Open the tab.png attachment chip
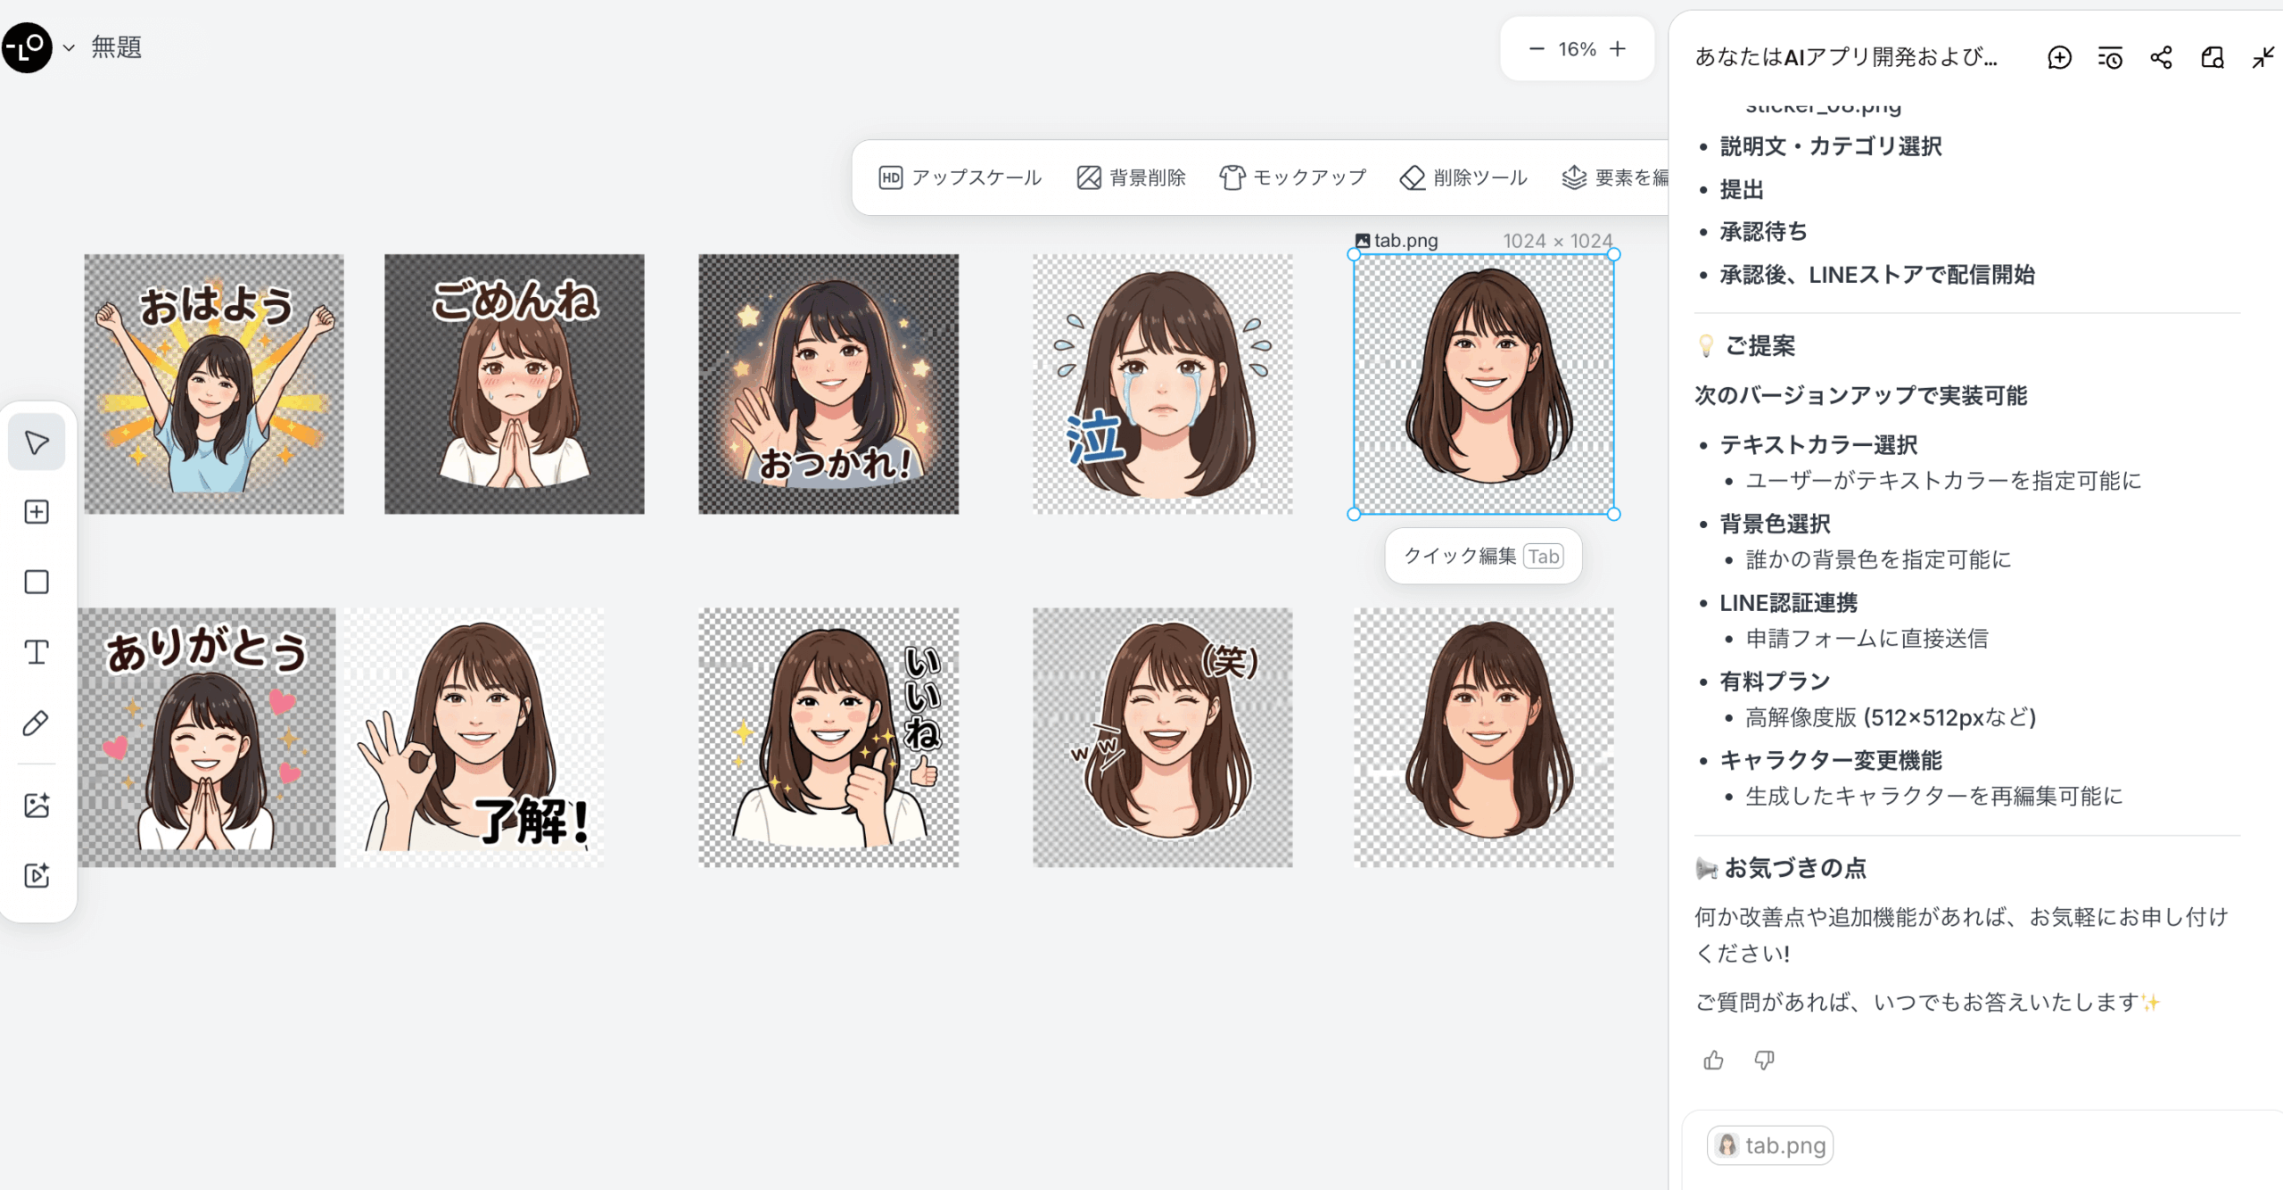Viewport: 2283px width, 1190px height. [x=1769, y=1145]
